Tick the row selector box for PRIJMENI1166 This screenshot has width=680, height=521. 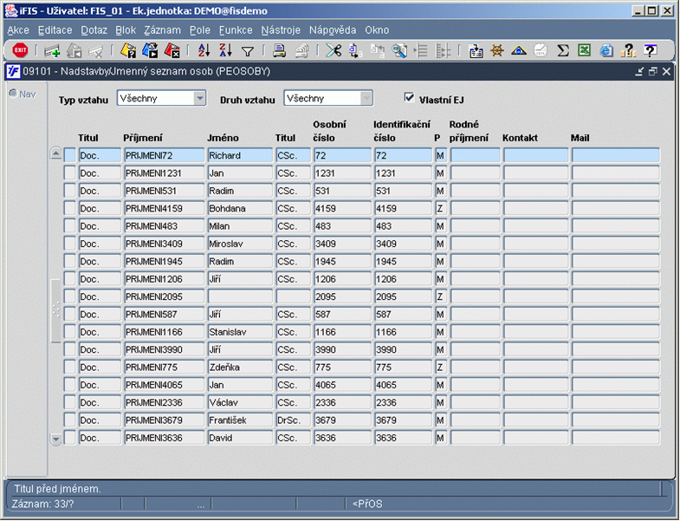tap(70, 332)
